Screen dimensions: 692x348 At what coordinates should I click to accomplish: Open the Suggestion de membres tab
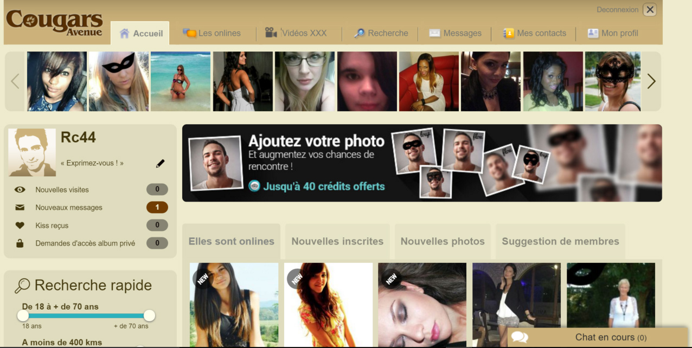[x=560, y=242]
